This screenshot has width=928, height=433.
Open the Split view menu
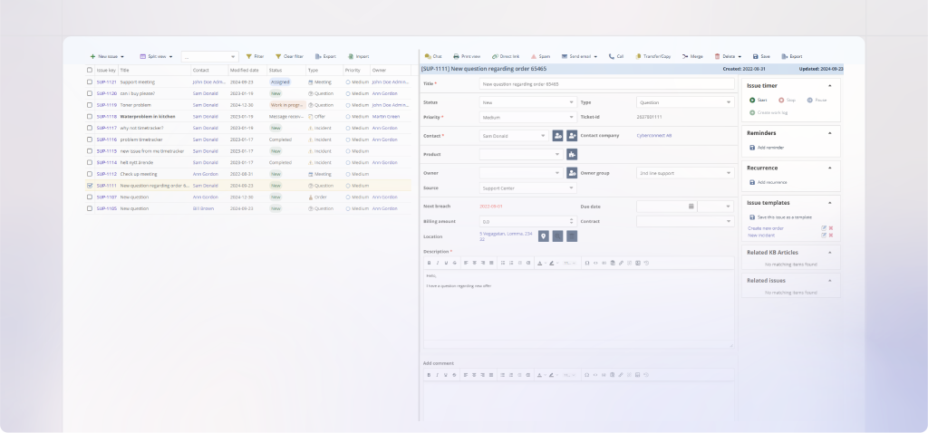156,57
